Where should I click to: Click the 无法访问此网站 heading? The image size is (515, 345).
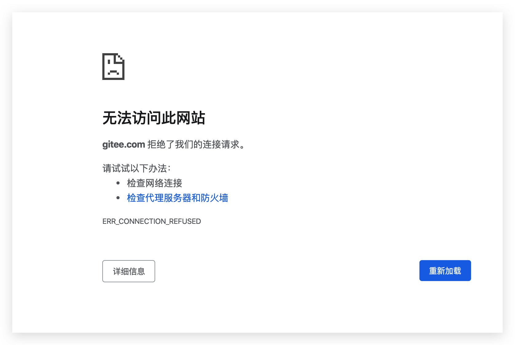click(x=154, y=118)
